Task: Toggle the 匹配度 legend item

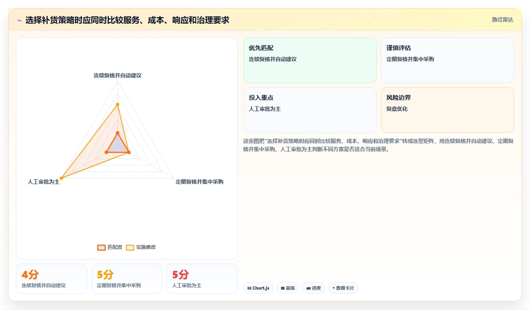Action: (x=110, y=247)
